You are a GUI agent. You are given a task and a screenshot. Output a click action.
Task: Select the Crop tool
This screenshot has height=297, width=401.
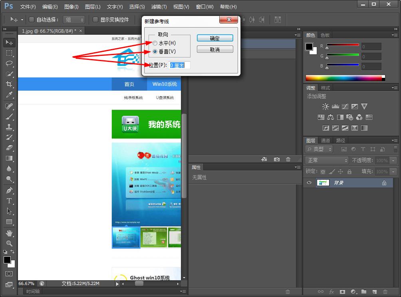pyautogui.click(x=9, y=84)
